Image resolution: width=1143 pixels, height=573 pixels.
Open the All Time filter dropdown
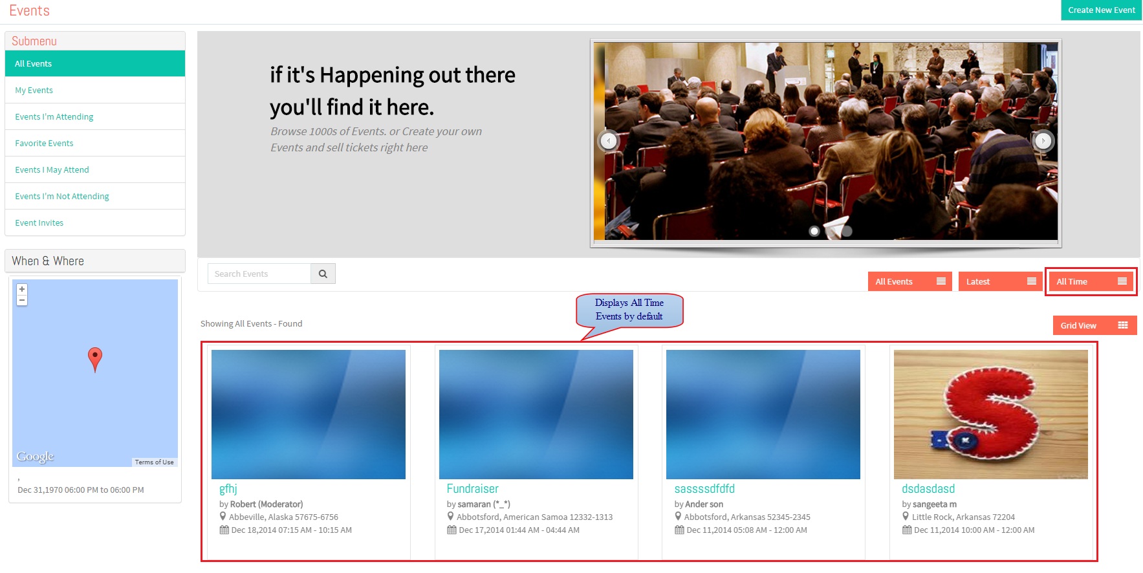point(1091,281)
